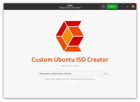140x102 pixels.
Task: Open the folder browse button beside the path
Action: [x=106, y=74]
